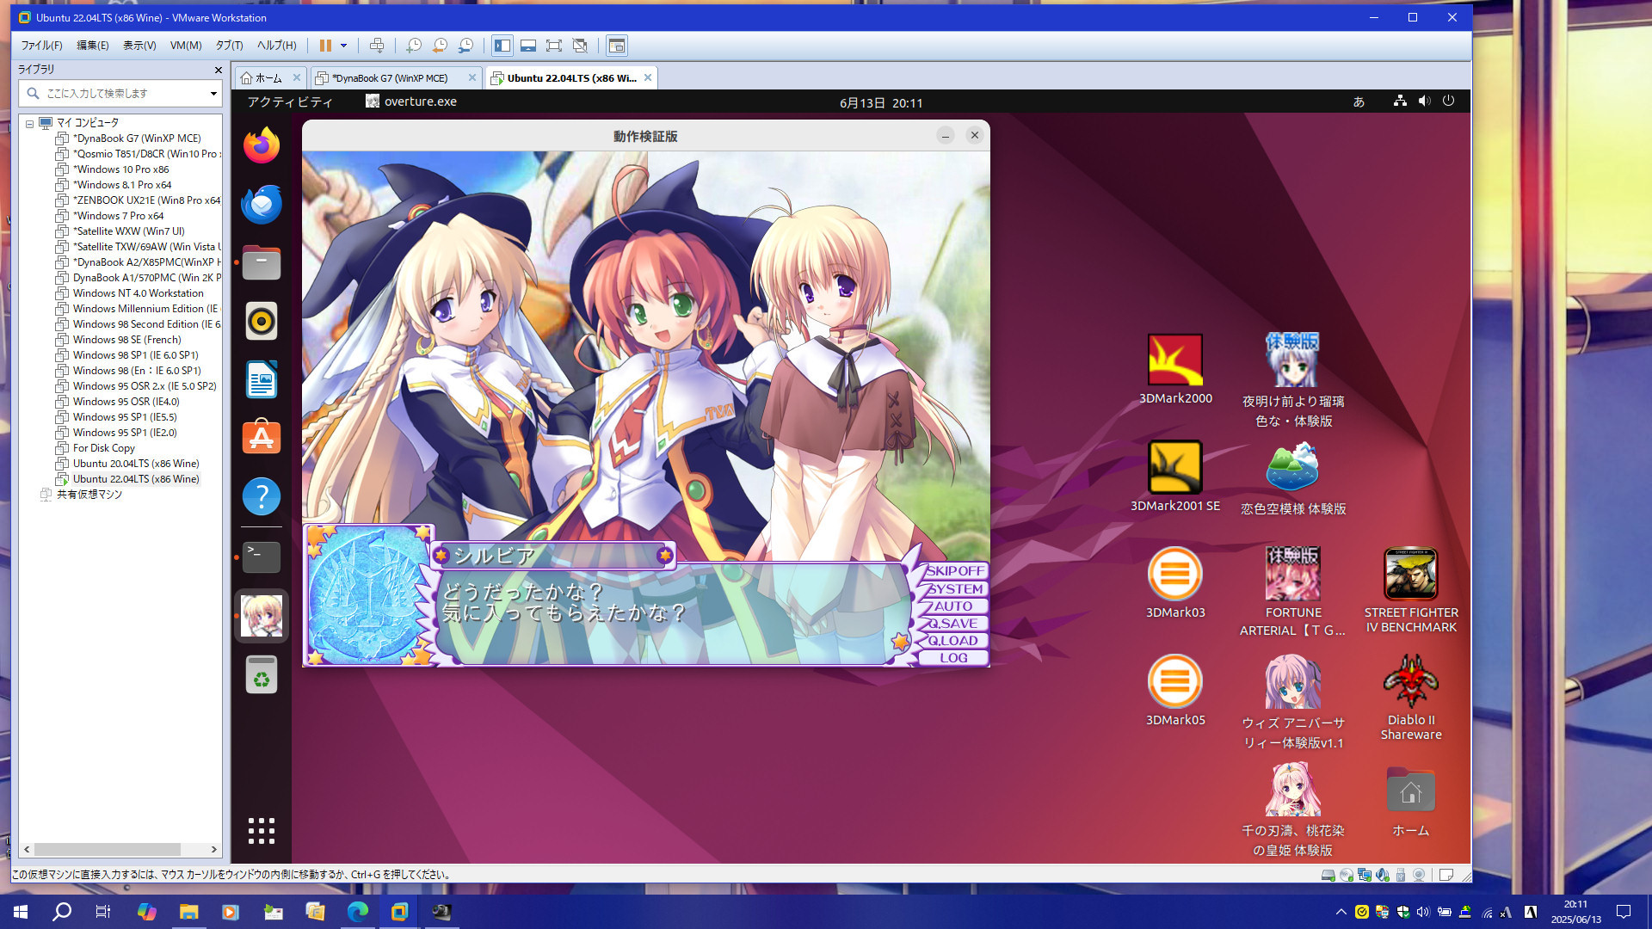This screenshot has height=929, width=1652.
Task: Open the Trash in the Ubuntu dock
Action: (x=262, y=675)
